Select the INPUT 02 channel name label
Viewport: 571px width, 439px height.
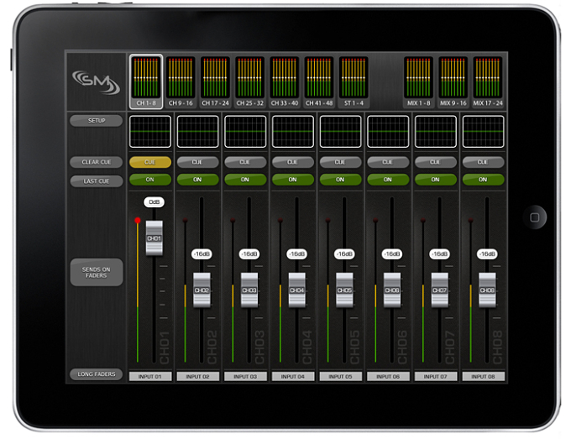197,376
